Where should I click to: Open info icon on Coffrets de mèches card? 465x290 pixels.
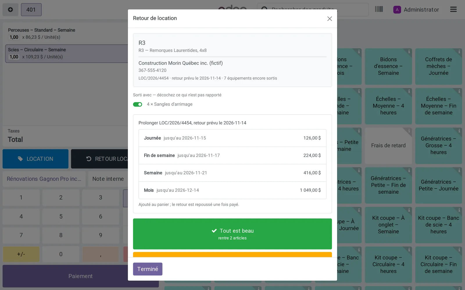click(x=459, y=51)
